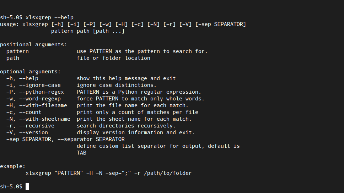Click the 'pattern path [path ...]' usage text
The height and width of the screenshot is (193, 344).
(x=88, y=31)
